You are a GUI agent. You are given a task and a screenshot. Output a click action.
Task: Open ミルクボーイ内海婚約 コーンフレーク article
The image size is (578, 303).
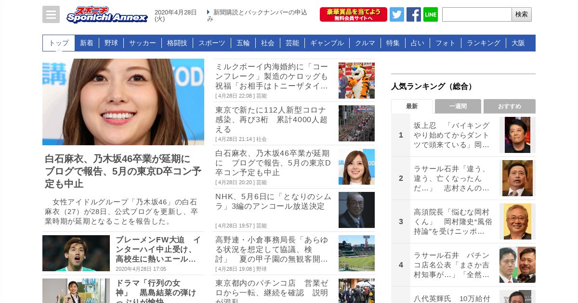(272, 76)
